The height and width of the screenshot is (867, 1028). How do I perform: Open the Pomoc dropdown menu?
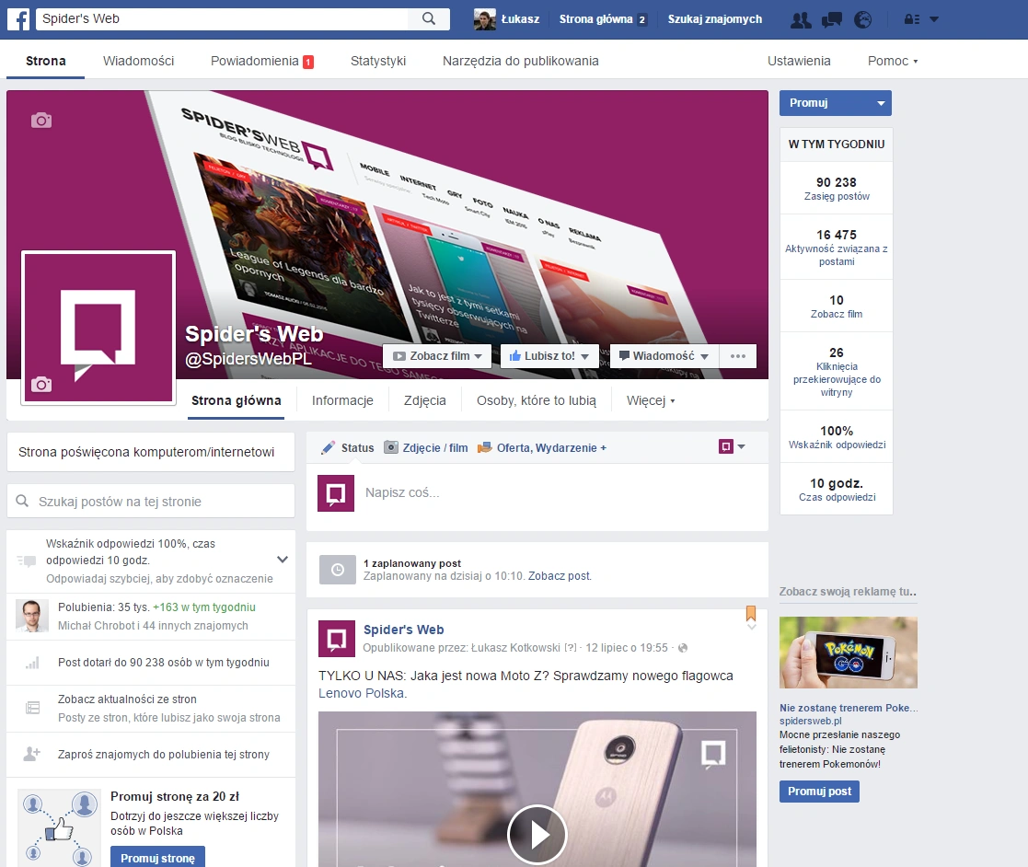point(893,61)
